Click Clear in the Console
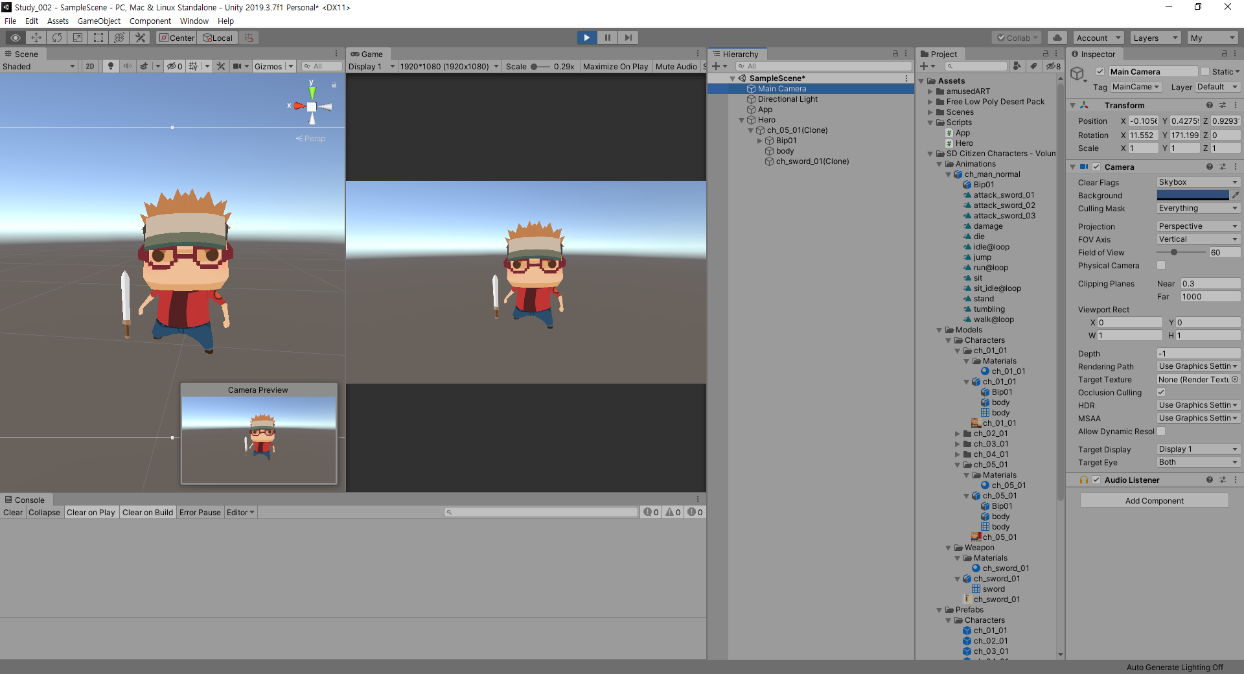The width and height of the screenshot is (1244, 674). click(13, 512)
